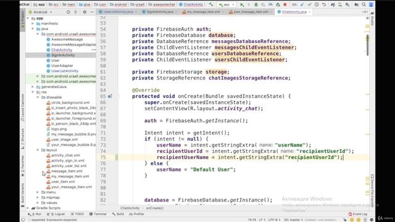Image resolution: width=395 pixels, height=222 pixels.
Task: Click the UTF-8 encoding in status bar
Action: (274, 220)
